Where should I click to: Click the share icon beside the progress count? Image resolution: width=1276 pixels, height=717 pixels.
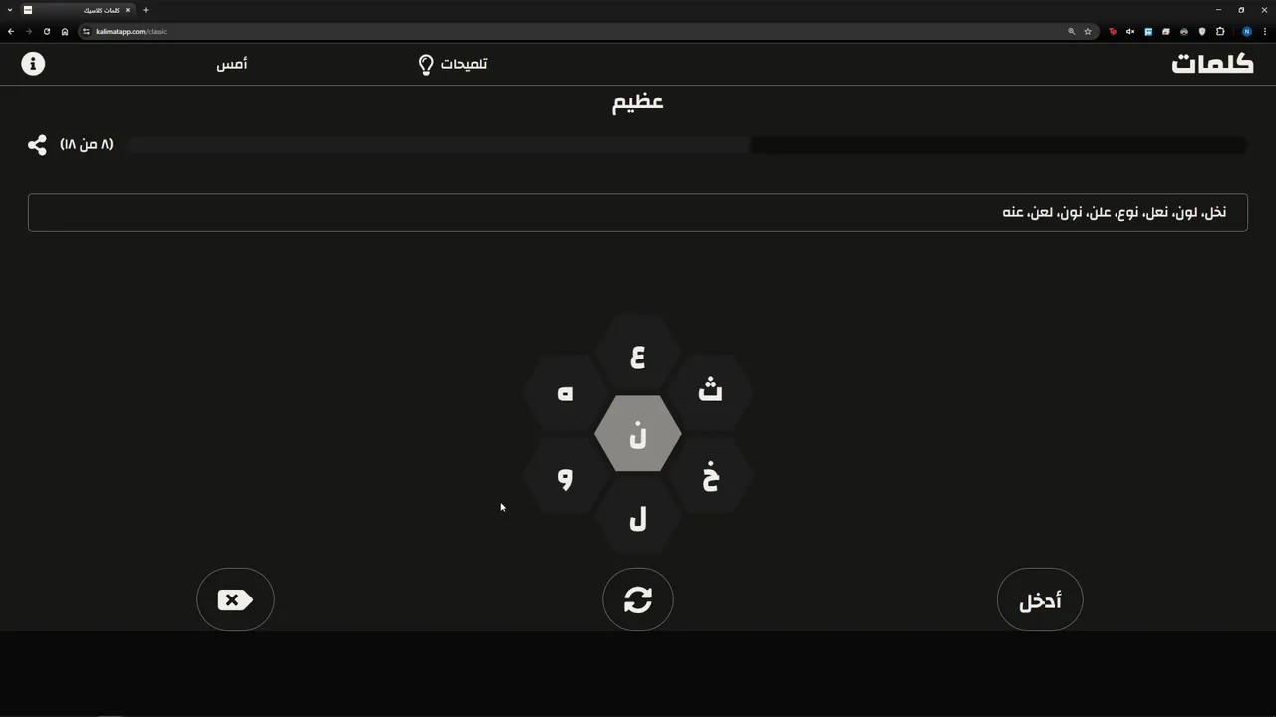click(37, 145)
